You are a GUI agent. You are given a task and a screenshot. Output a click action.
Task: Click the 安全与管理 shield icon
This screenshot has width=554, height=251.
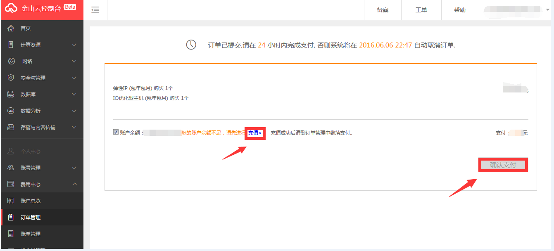pos(11,78)
